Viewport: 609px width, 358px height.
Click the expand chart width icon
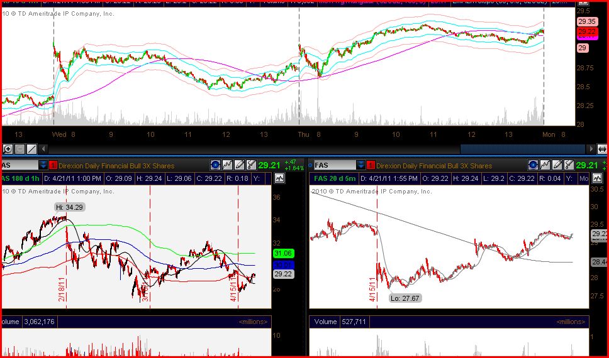coord(602,149)
